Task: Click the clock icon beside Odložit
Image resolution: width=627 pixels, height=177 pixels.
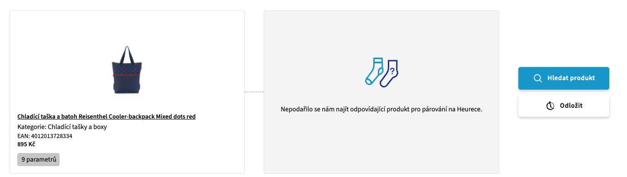Action: pos(550,105)
